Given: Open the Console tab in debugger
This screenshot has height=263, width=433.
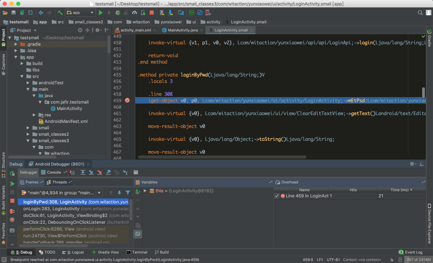Looking at the screenshot, I should click(x=53, y=173).
